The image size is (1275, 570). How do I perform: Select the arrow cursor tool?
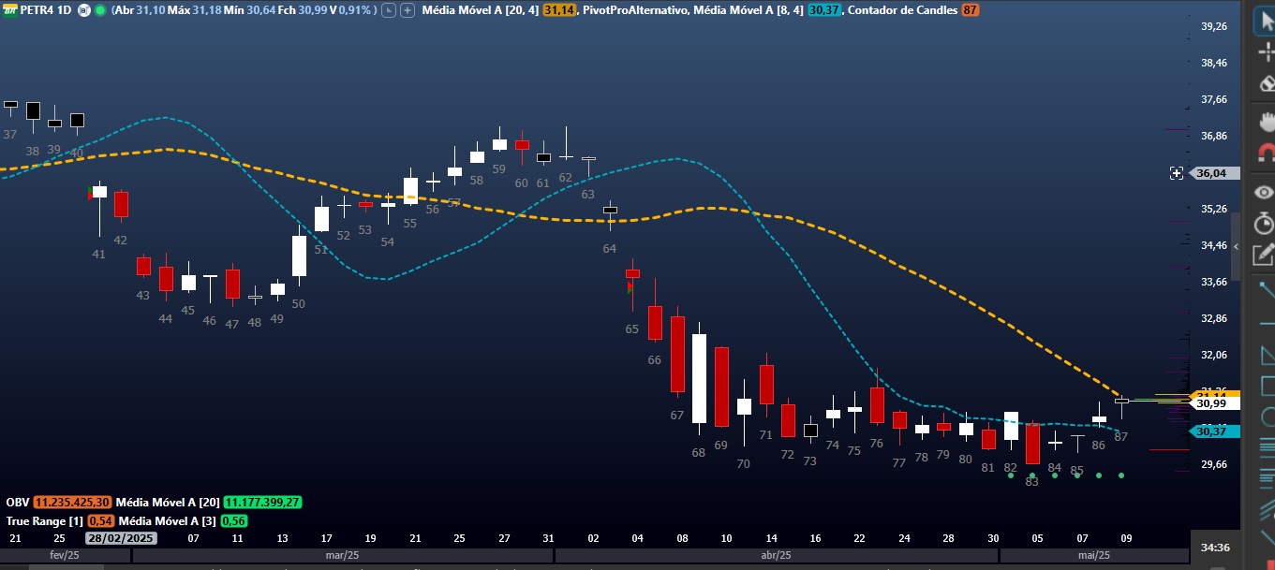click(1266, 21)
